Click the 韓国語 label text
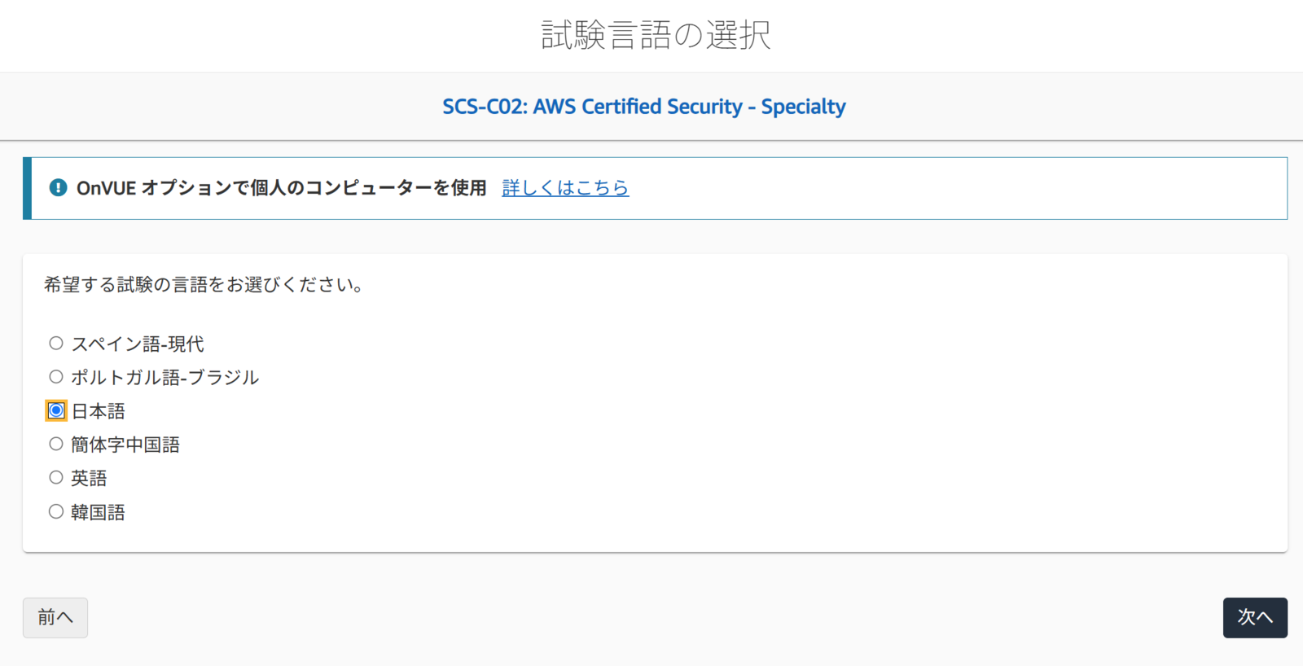 click(x=98, y=512)
